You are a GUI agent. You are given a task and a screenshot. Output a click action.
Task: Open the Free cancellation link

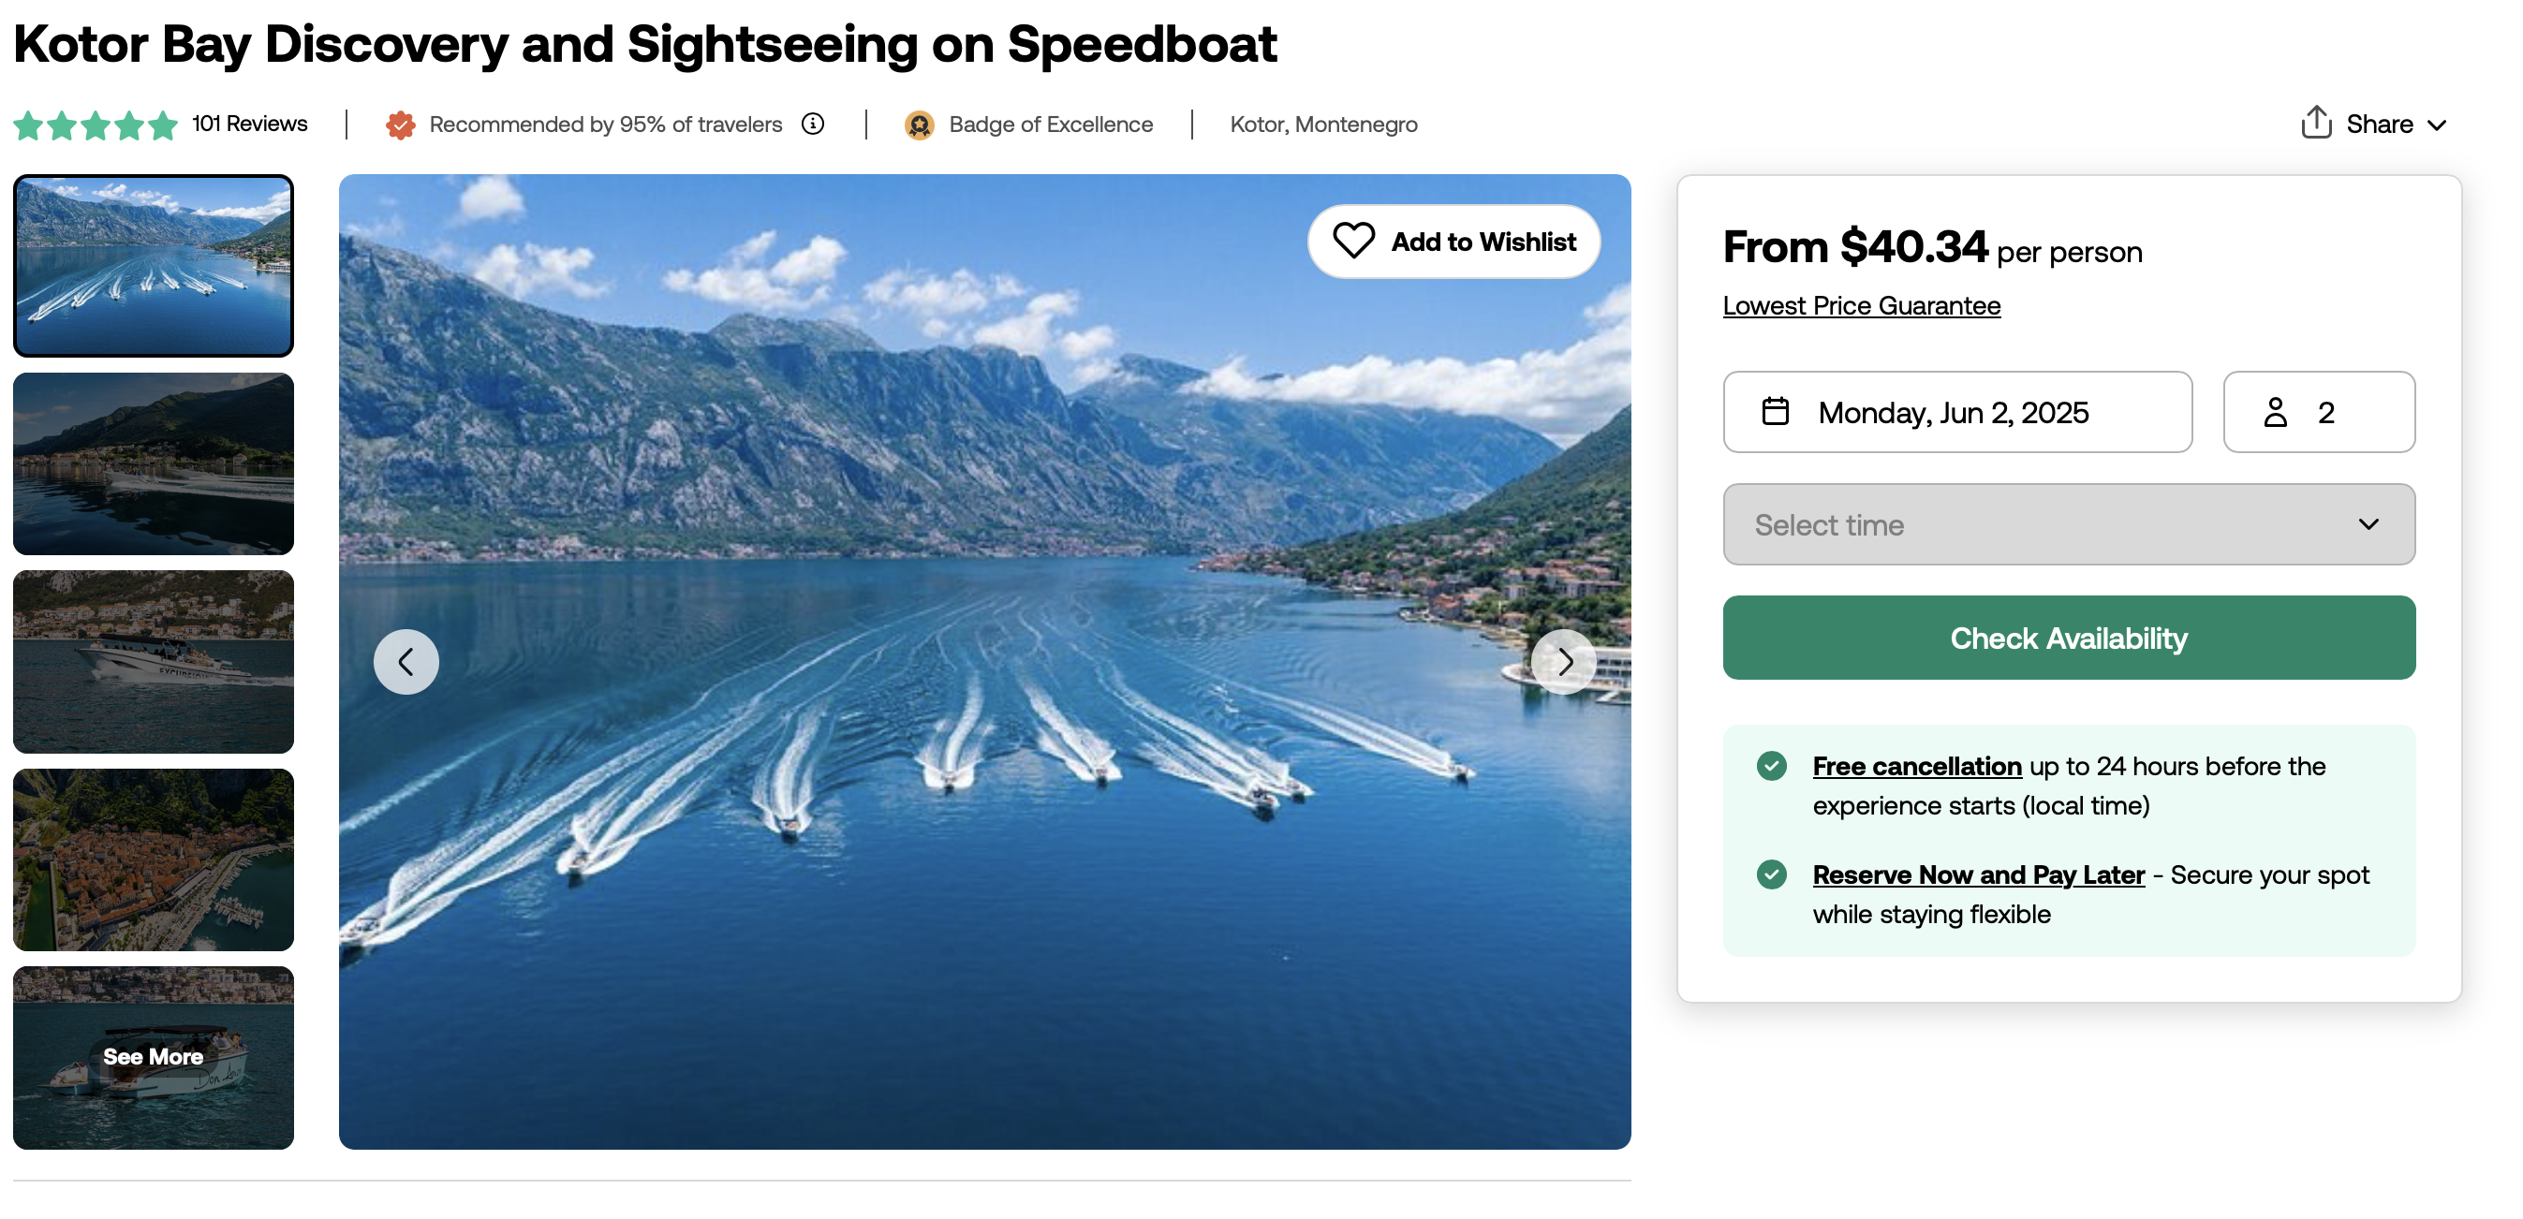[1917, 766]
